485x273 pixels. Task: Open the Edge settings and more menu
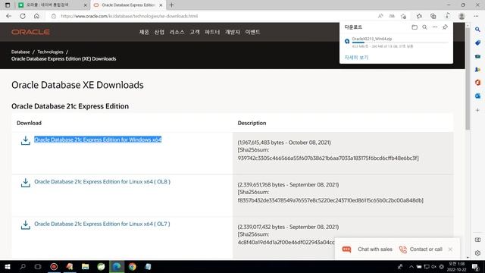click(x=476, y=16)
